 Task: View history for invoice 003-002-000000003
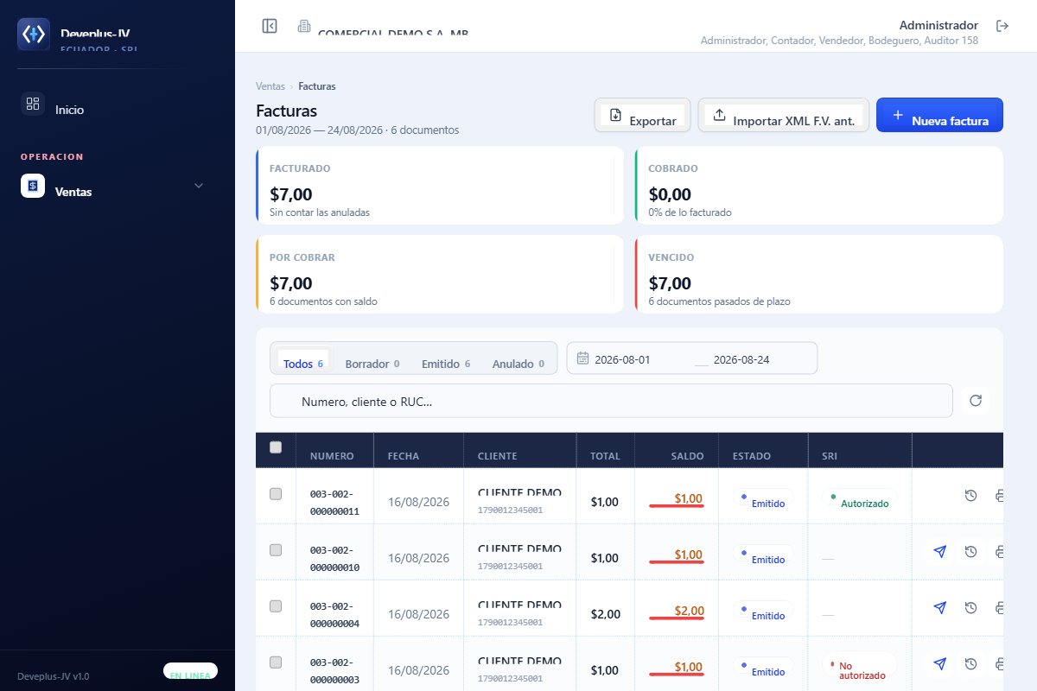click(x=970, y=663)
